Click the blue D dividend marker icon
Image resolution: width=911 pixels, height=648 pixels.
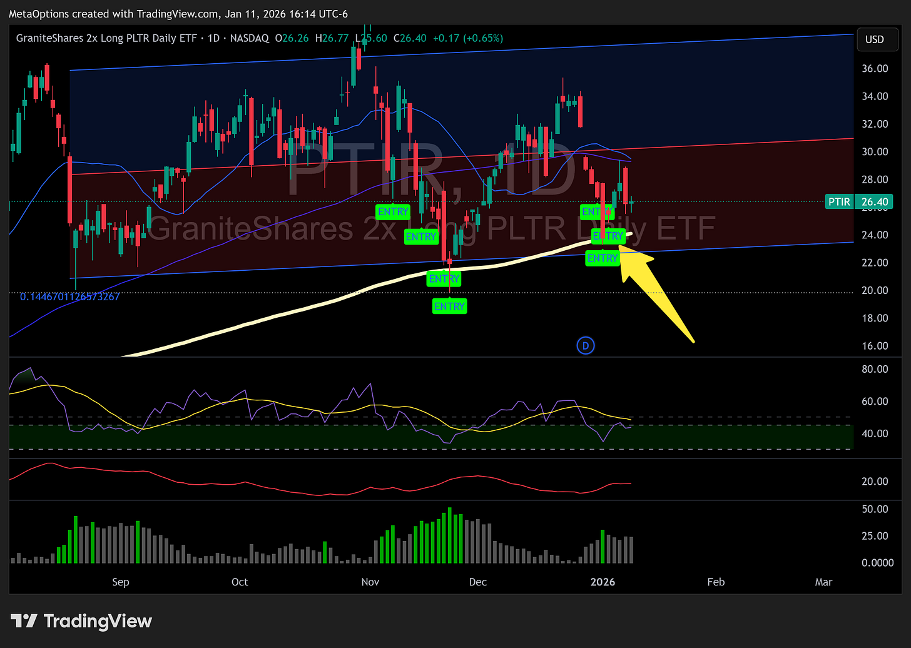586,345
